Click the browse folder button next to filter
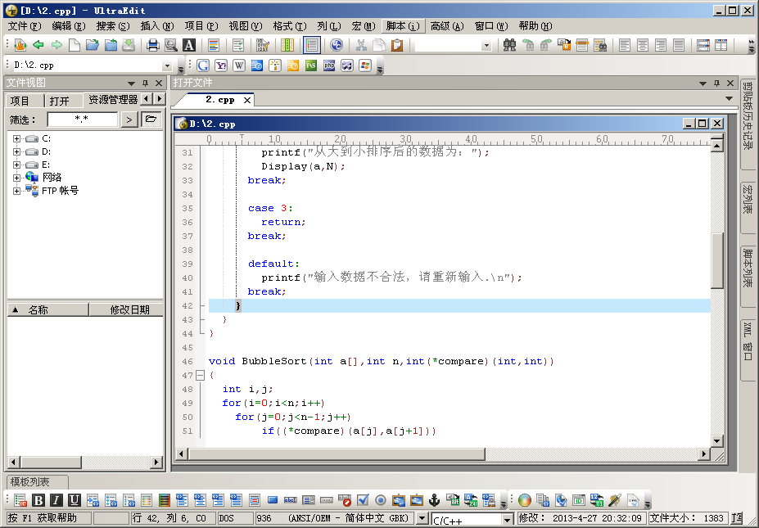This screenshot has width=759, height=528. coord(151,120)
